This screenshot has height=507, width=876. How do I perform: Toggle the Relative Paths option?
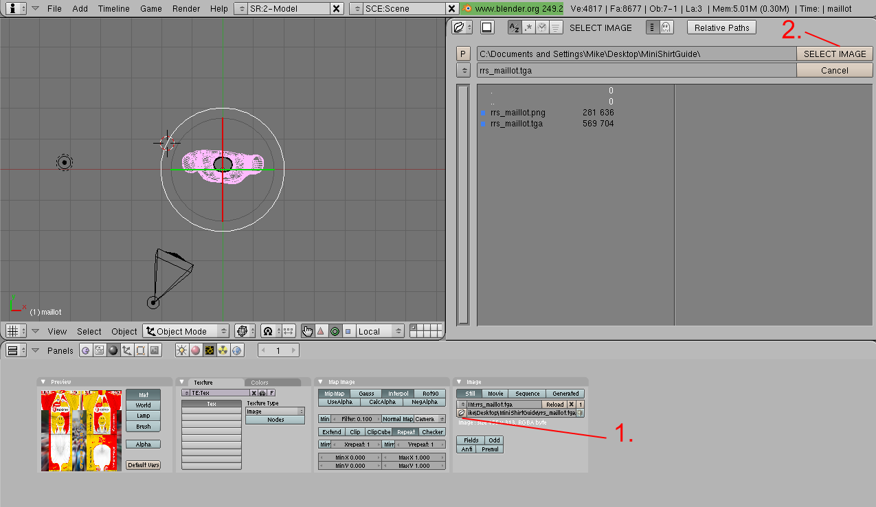click(721, 27)
